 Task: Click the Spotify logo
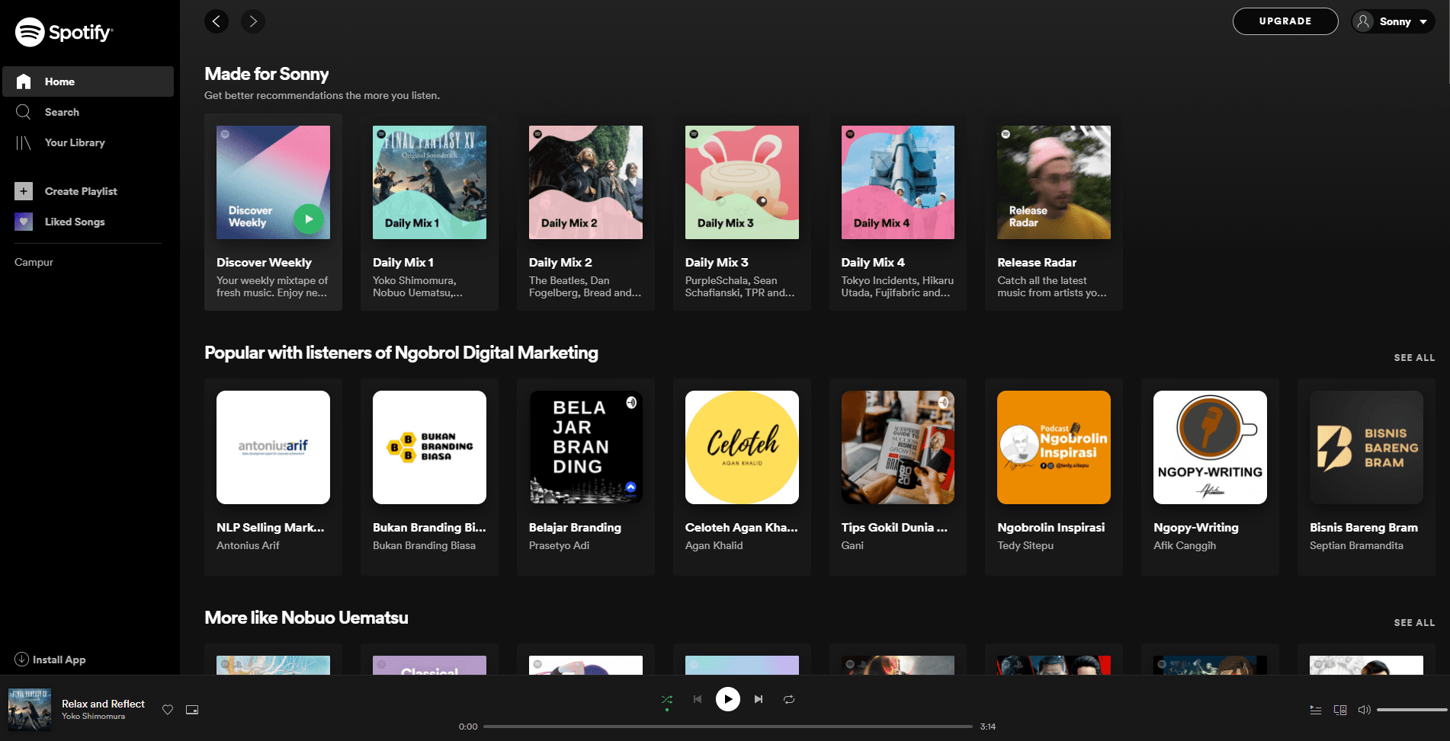tap(64, 32)
